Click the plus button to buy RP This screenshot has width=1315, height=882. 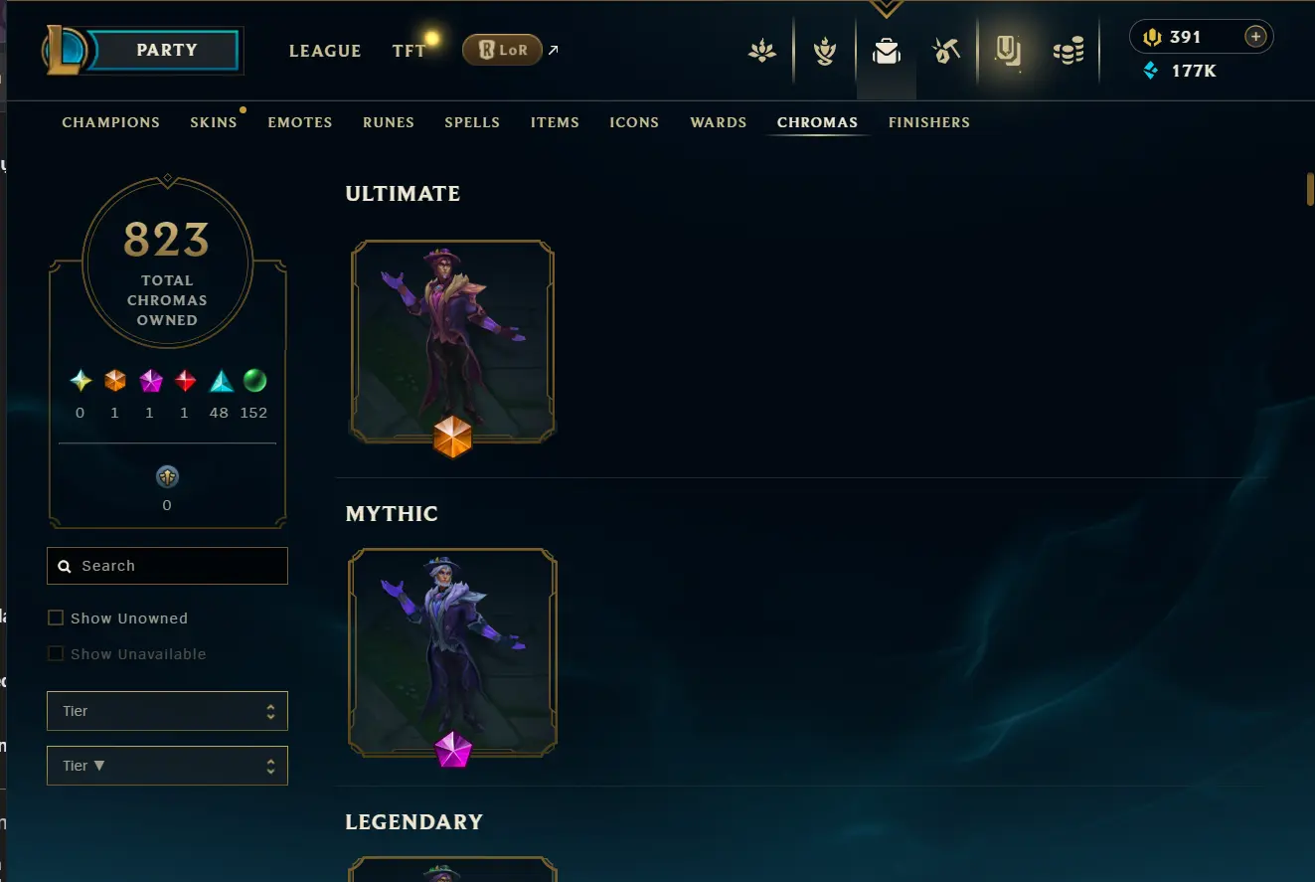coord(1255,37)
